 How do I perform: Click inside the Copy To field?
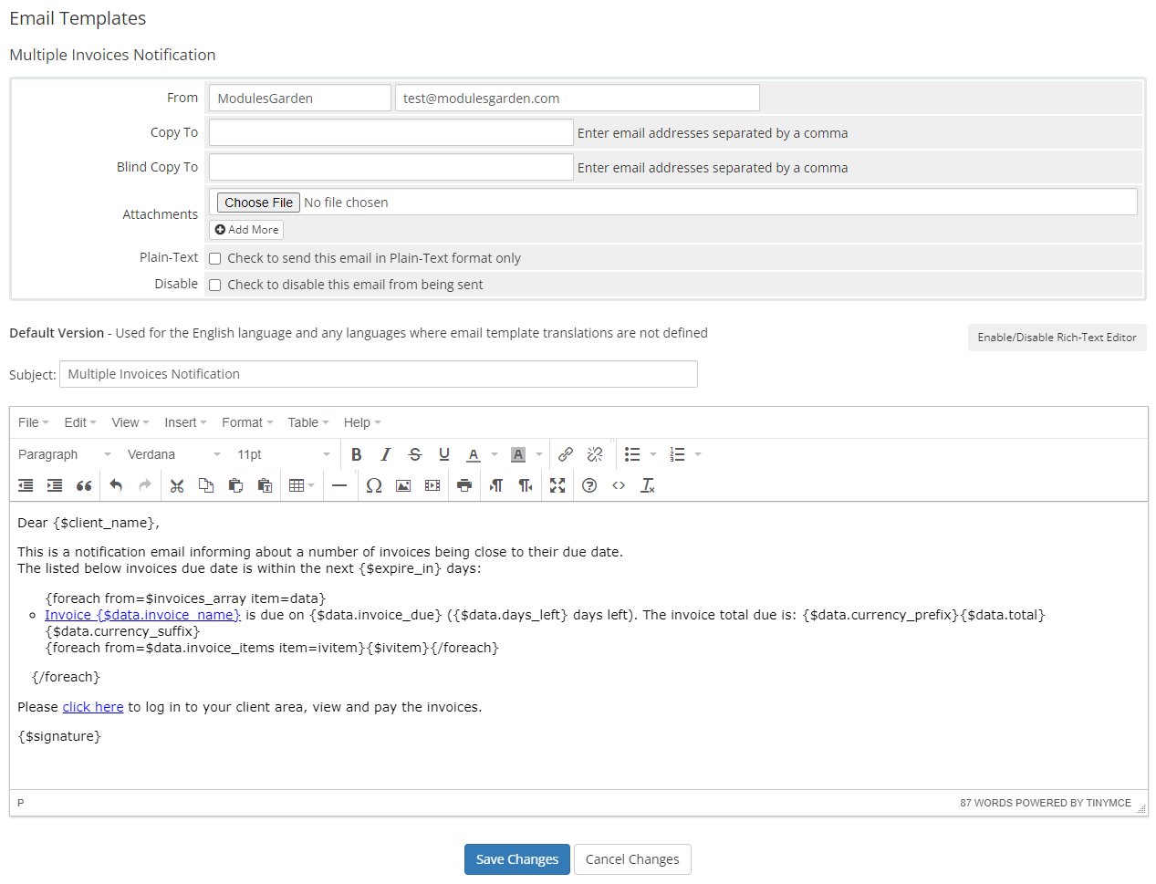point(391,131)
